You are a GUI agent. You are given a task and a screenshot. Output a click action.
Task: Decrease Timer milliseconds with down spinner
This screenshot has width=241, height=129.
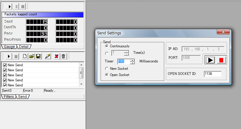[x=133, y=63]
